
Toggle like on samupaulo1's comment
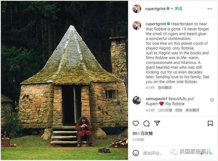click(212, 100)
